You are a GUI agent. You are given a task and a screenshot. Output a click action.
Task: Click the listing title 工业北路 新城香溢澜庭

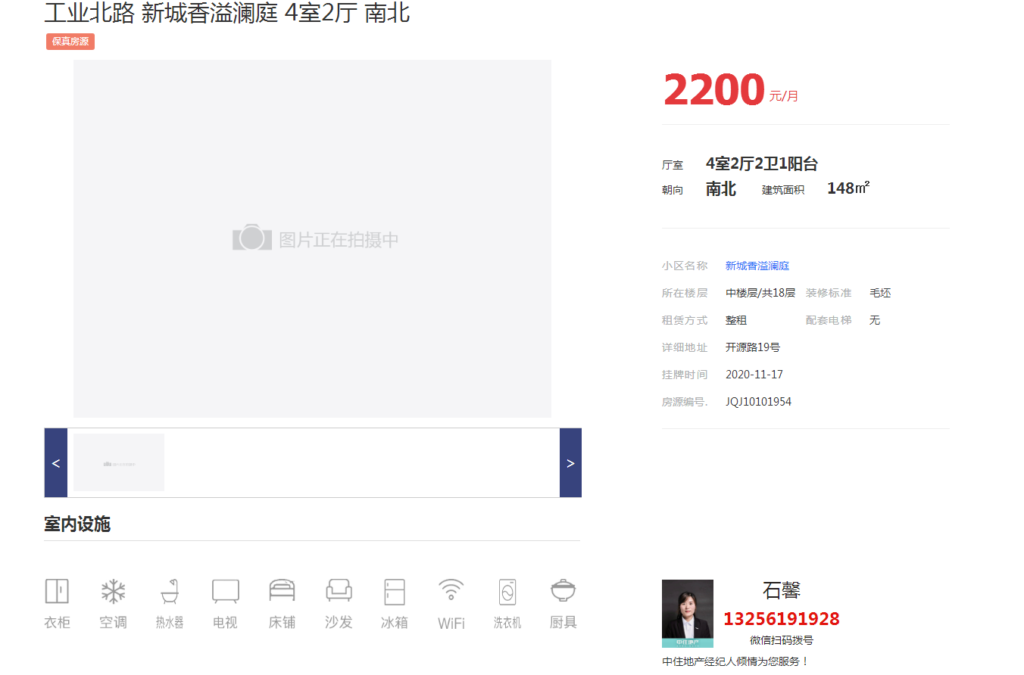tap(227, 13)
